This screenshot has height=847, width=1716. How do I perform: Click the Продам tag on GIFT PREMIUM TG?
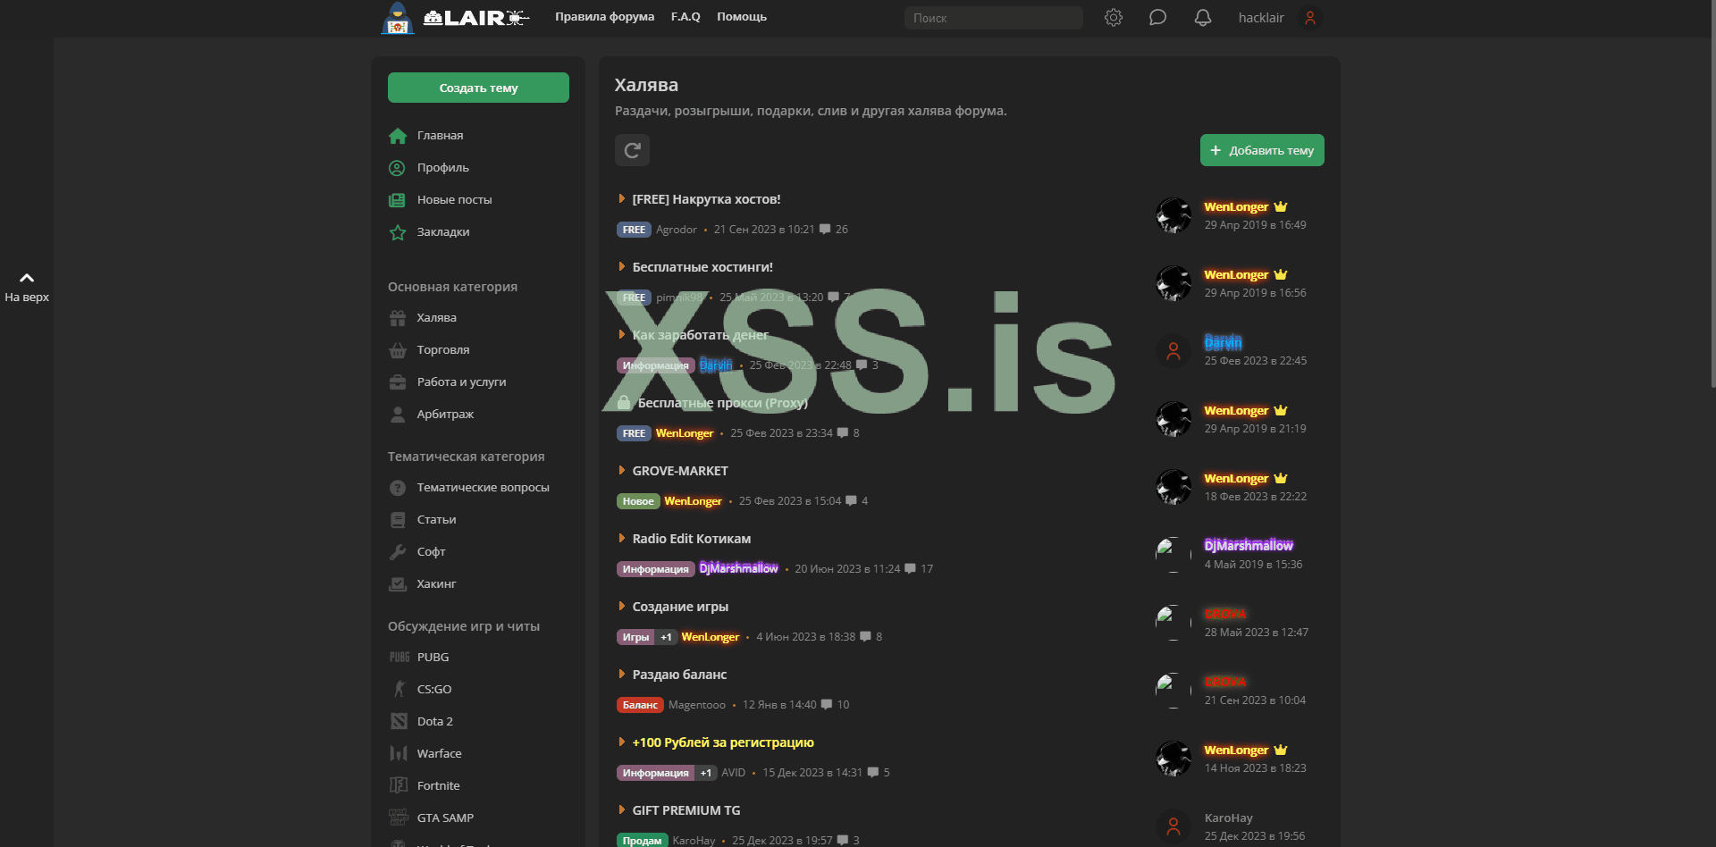(642, 841)
